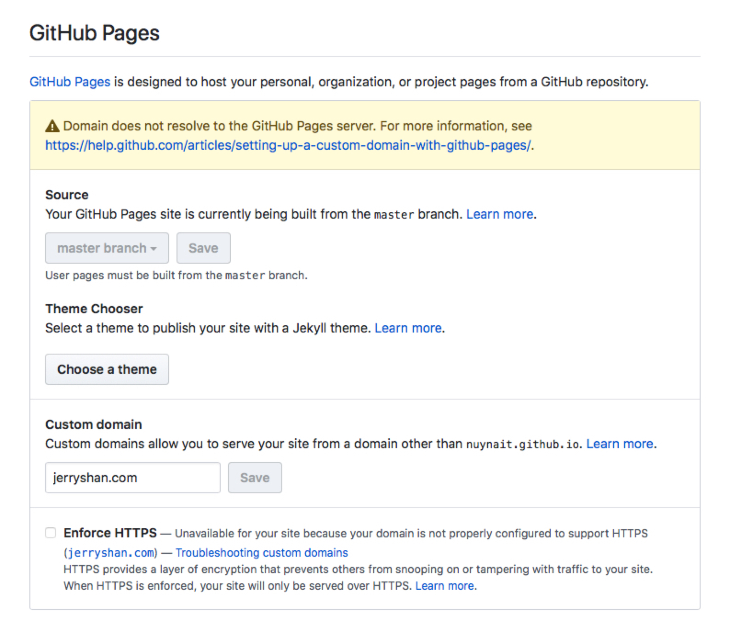Click Learn more under the Enforce HTTPS description
Viewport: 730px width, 632px height.
point(445,586)
